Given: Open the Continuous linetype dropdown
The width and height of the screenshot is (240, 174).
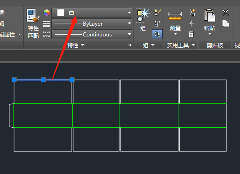Looking at the screenshot, I should (92, 34).
